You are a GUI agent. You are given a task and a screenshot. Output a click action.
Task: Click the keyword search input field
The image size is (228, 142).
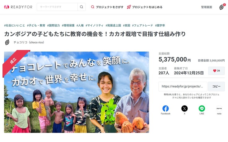[57, 7]
